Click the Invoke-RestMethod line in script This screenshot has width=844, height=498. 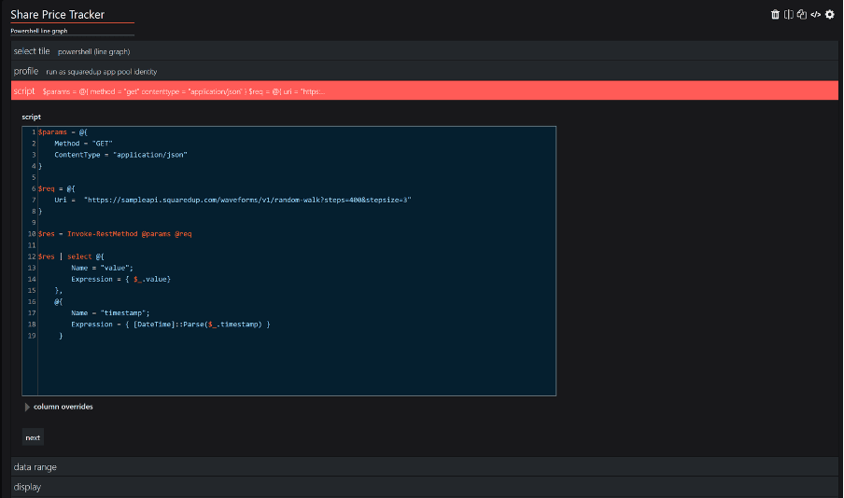[115, 234]
